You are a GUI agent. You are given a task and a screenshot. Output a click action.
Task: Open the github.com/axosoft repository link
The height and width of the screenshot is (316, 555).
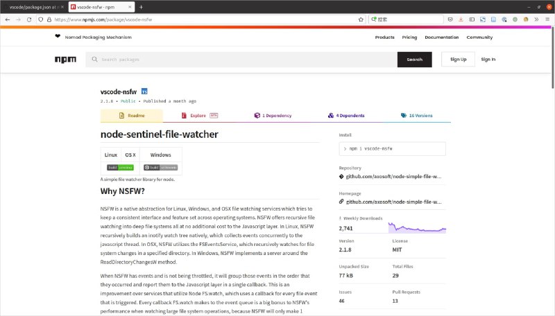point(393,177)
